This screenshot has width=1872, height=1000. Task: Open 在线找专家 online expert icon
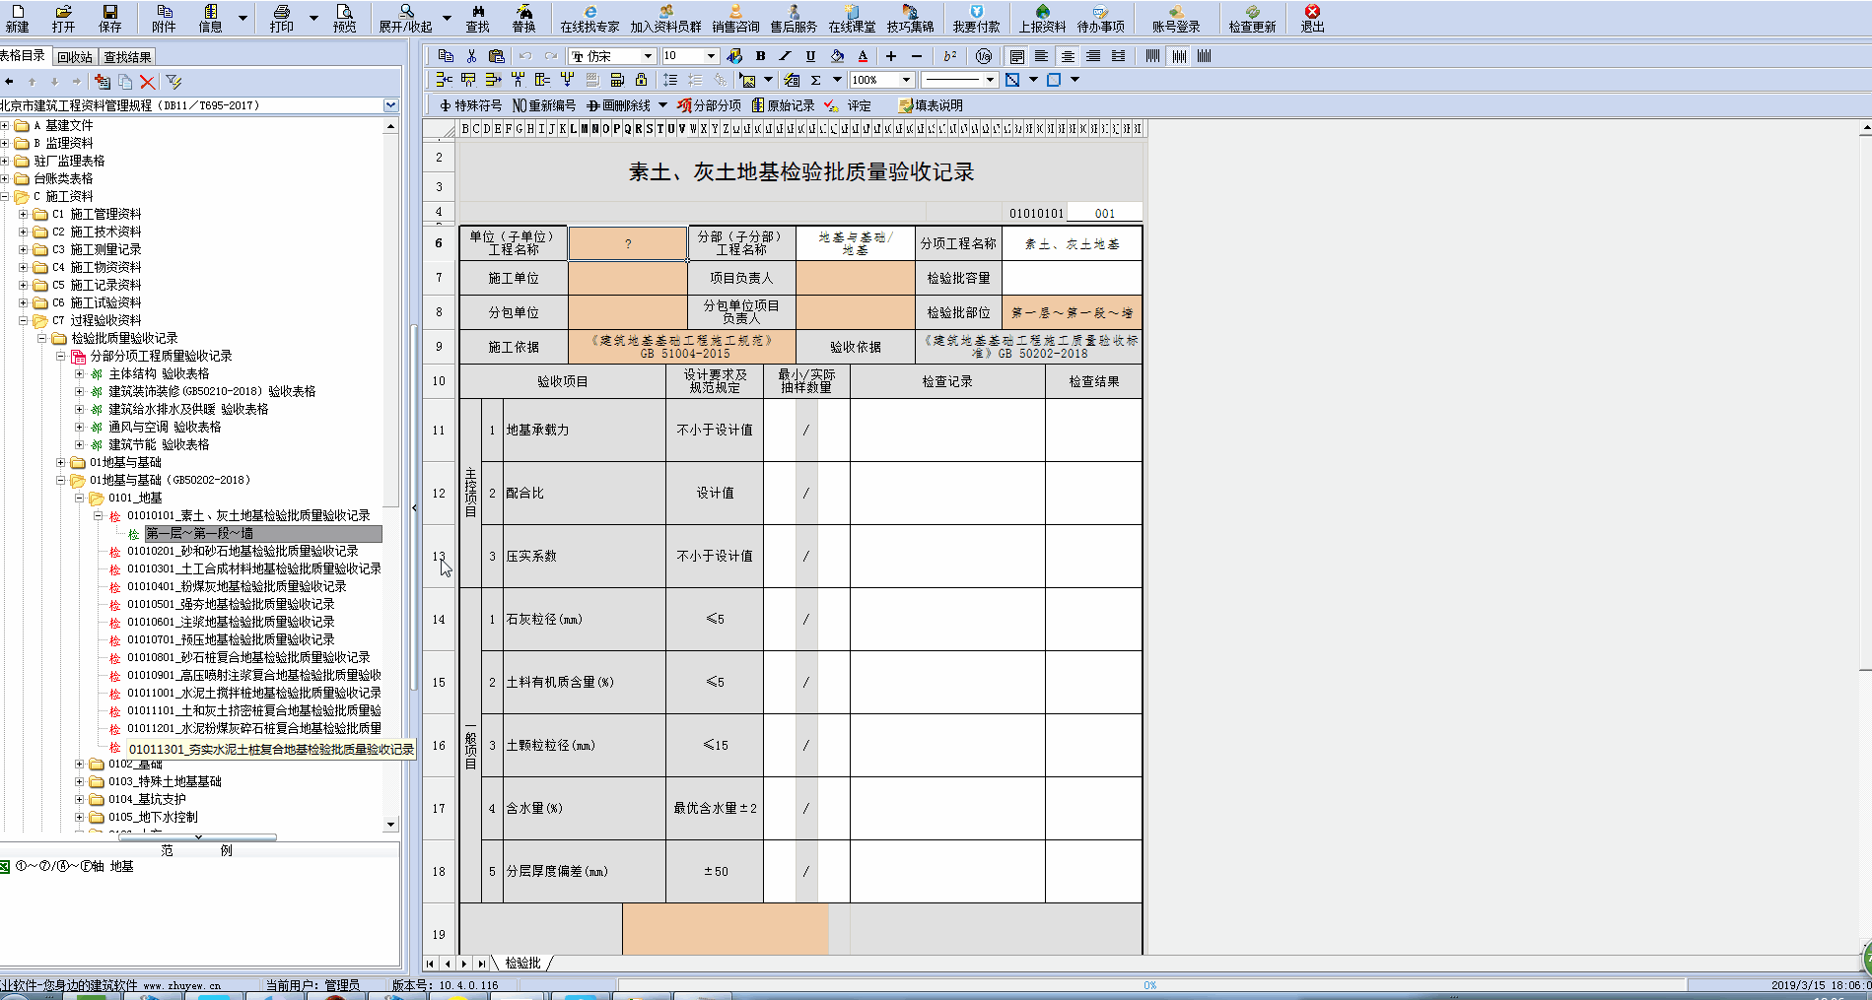click(589, 17)
